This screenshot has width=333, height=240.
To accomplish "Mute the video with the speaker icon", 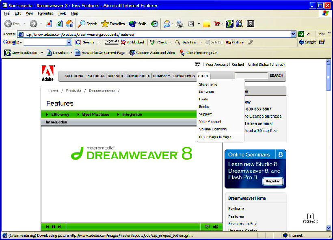I will click(x=216, y=227).
